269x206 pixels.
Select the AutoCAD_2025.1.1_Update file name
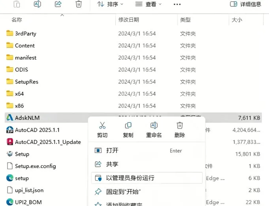[48, 142]
